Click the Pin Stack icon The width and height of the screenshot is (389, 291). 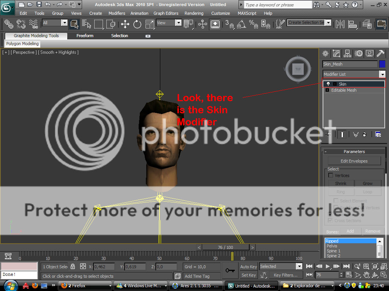(x=328, y=135)
